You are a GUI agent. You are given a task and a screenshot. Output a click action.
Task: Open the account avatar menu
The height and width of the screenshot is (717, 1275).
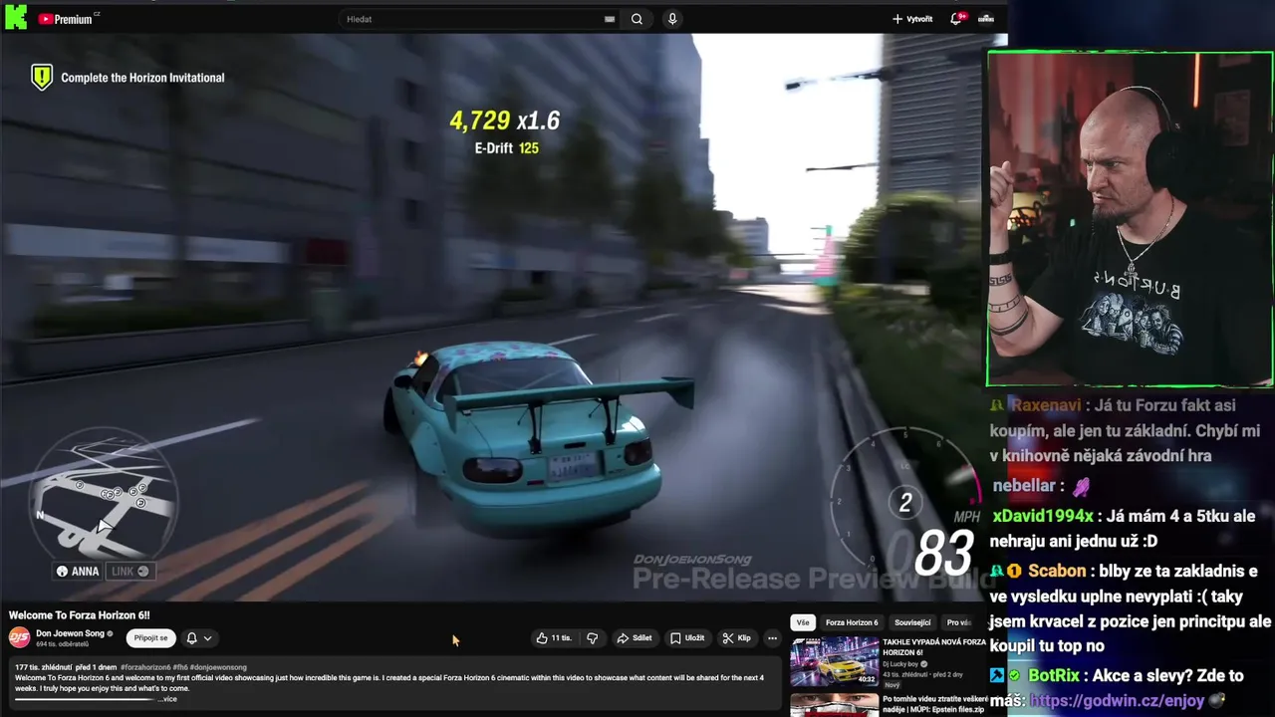[x=986, y=19]
